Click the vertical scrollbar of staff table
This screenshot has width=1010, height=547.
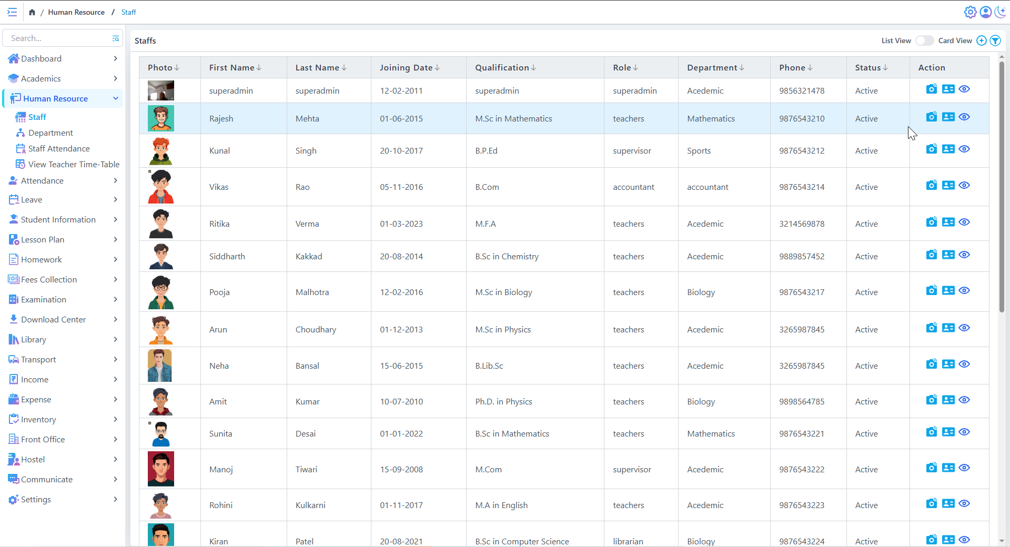[1002, 184]
